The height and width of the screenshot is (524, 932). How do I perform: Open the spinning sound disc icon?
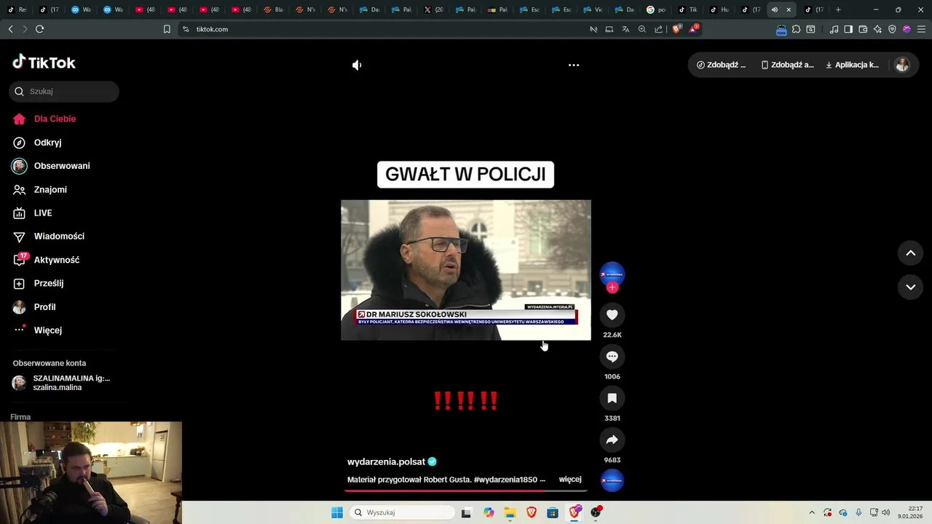click(x=612, y=480)
